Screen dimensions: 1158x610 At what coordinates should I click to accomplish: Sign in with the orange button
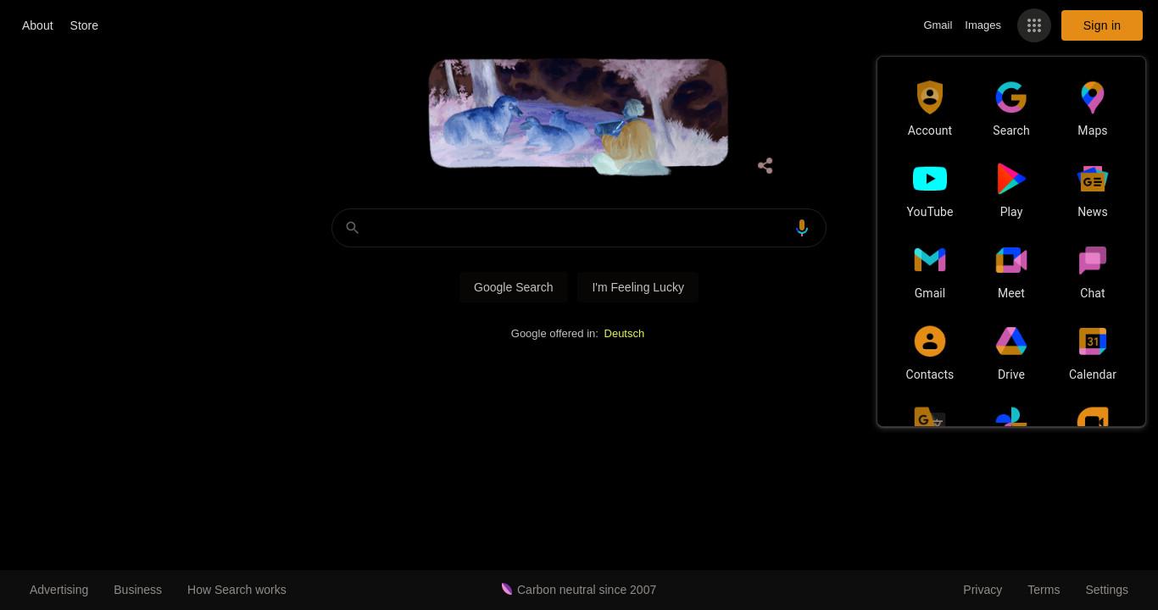coord(1102,25)
